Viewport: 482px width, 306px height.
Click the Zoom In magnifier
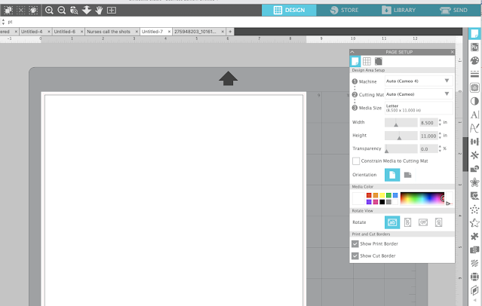click(49, 10)
